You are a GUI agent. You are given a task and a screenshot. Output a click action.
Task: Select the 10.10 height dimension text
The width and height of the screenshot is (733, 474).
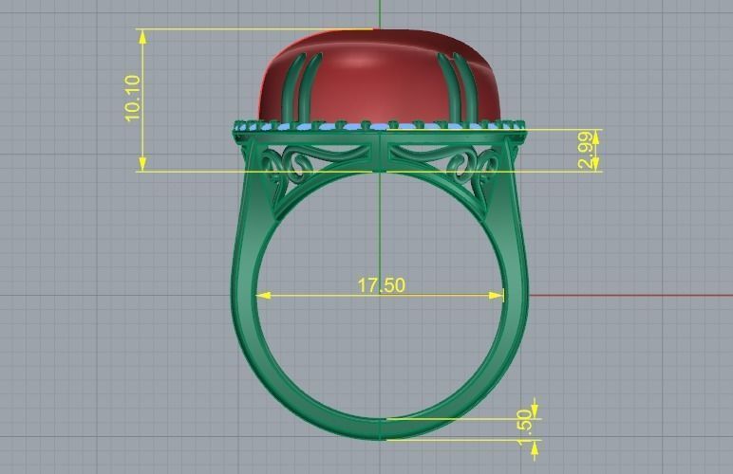coord(133,99)
